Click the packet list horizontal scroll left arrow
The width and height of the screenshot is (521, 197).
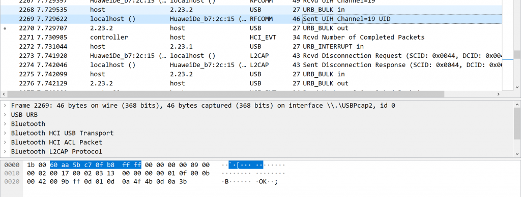[x=4, y=94]
